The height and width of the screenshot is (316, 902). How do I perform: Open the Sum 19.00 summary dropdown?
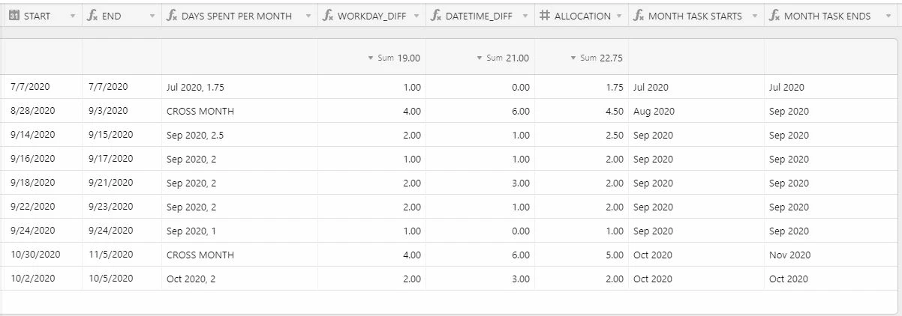click(394, 58)
